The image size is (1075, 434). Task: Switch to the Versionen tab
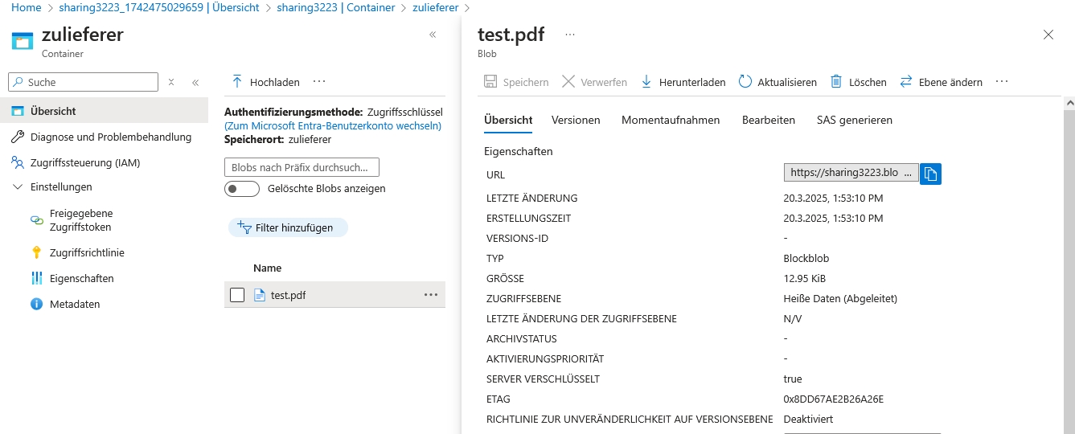click(x=576, y=121)
